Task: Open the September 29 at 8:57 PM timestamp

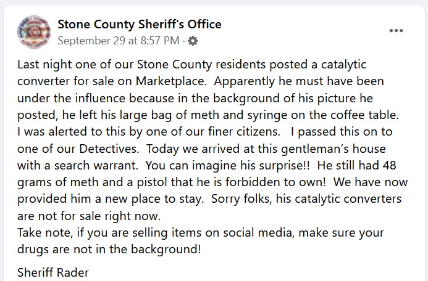Action: 119,41
